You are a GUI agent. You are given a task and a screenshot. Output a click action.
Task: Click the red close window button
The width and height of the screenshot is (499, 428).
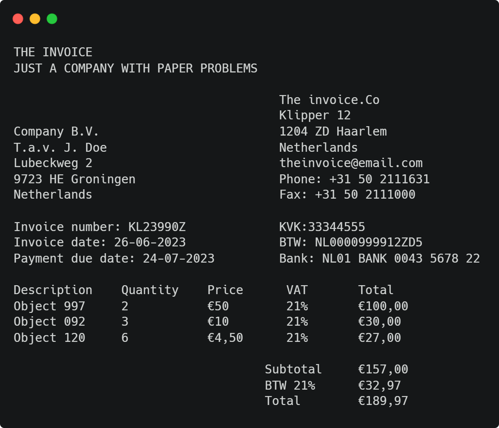(x=18, y=19)
